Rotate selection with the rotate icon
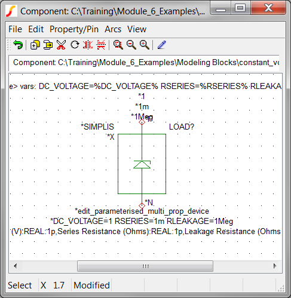Screen dimensions: 291x298 [x=75, y=45]
